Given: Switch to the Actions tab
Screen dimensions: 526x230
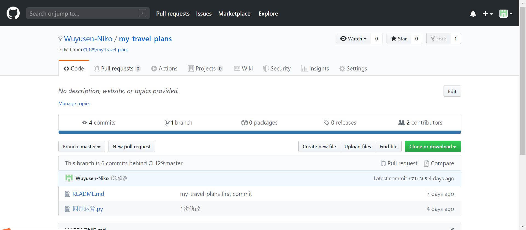Looking at the screenshot, I should coord(164,68).
